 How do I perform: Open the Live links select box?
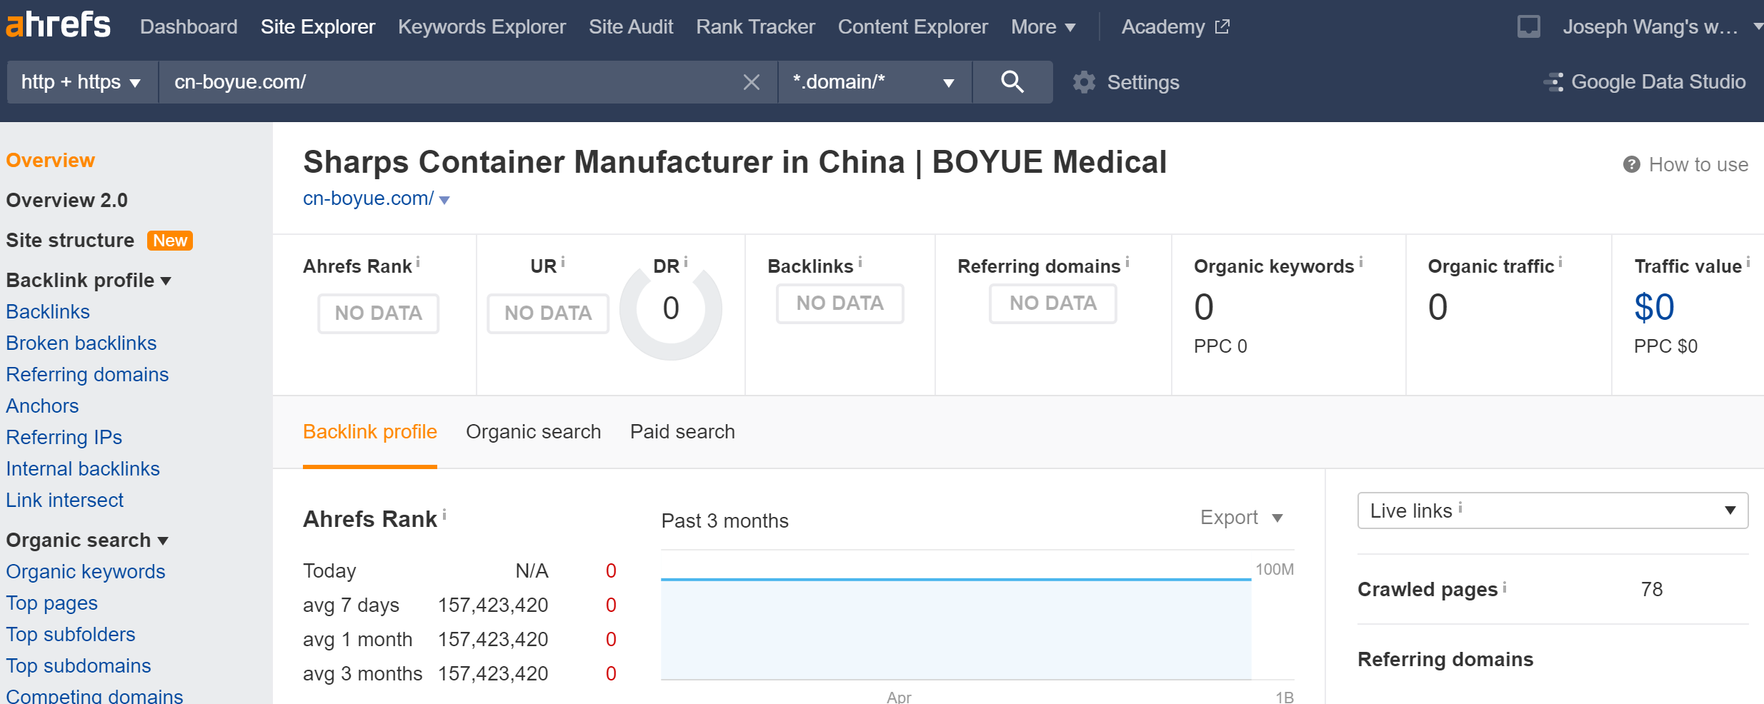[1553, 511]
